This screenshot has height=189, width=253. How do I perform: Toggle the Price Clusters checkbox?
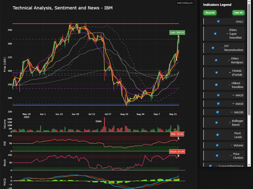(x=217, y=156)
